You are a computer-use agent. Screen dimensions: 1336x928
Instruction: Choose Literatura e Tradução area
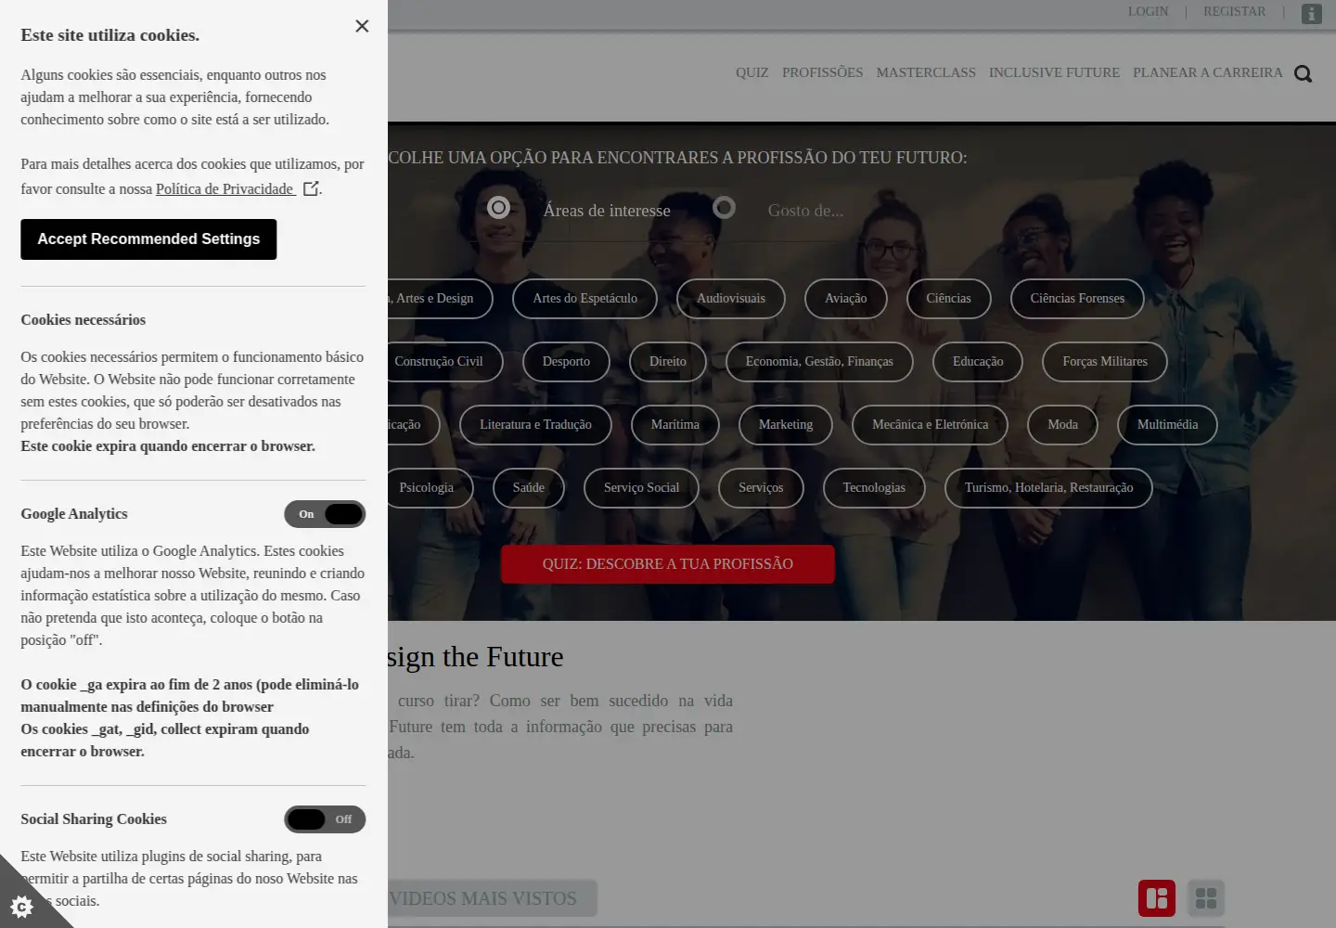point(535,425)
